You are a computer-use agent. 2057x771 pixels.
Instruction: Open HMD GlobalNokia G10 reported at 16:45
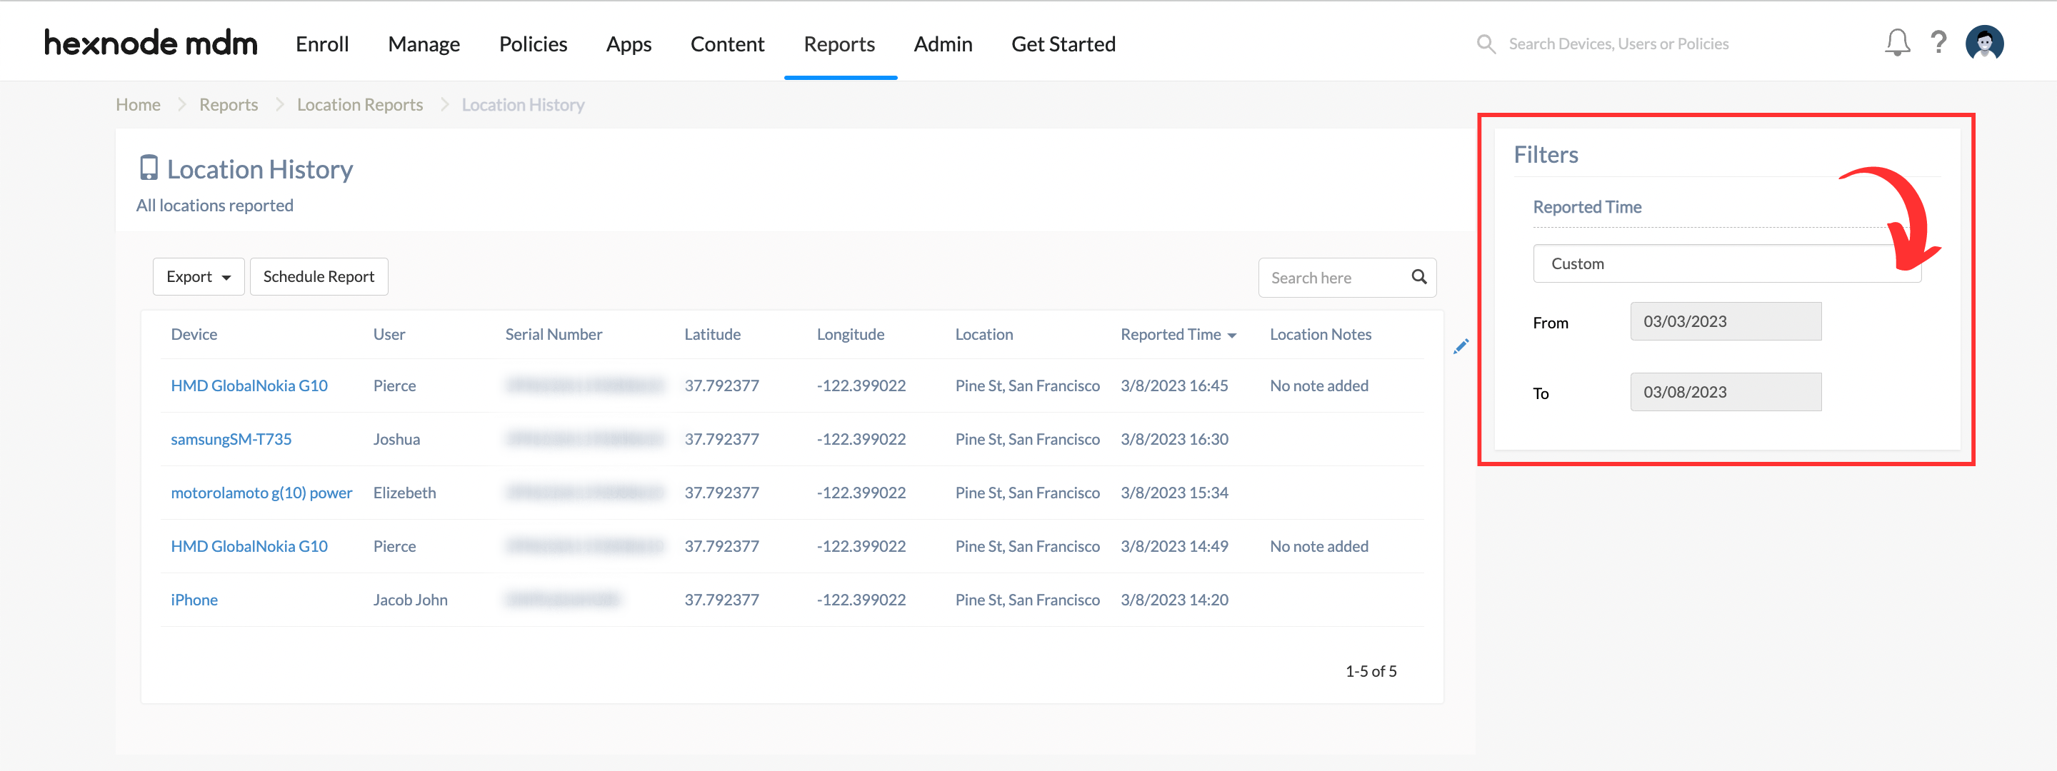[x=249, y=385]
